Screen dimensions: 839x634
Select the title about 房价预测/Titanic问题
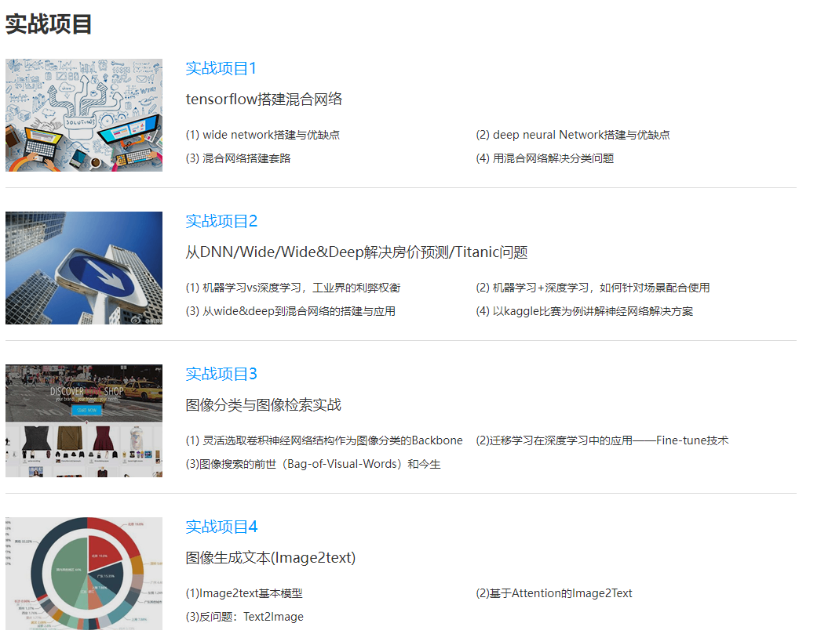[x=356, y=252]
